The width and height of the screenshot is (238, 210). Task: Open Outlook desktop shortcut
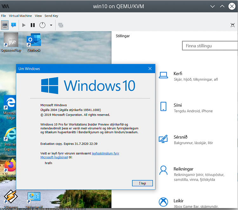click(x=34, y=43)
